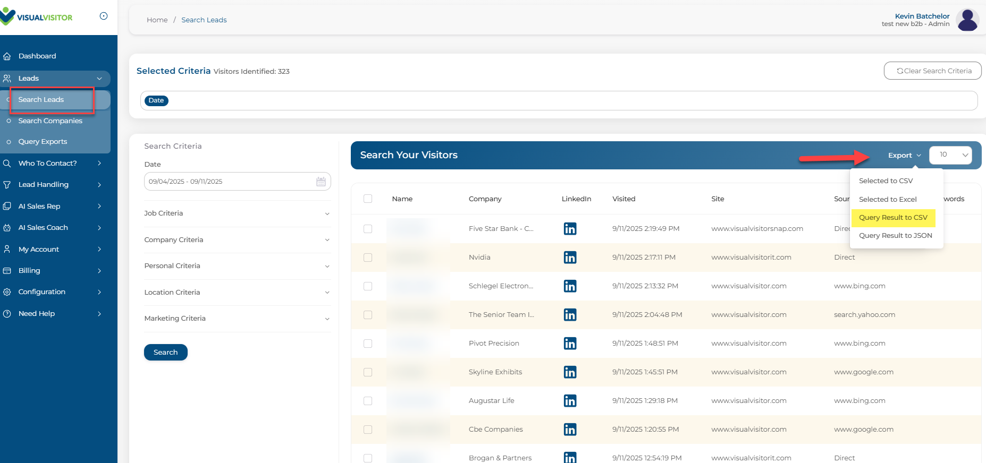
Task: Open LinkedIn icon for Schlegel Electron row
Action: [x=570, y=286]
